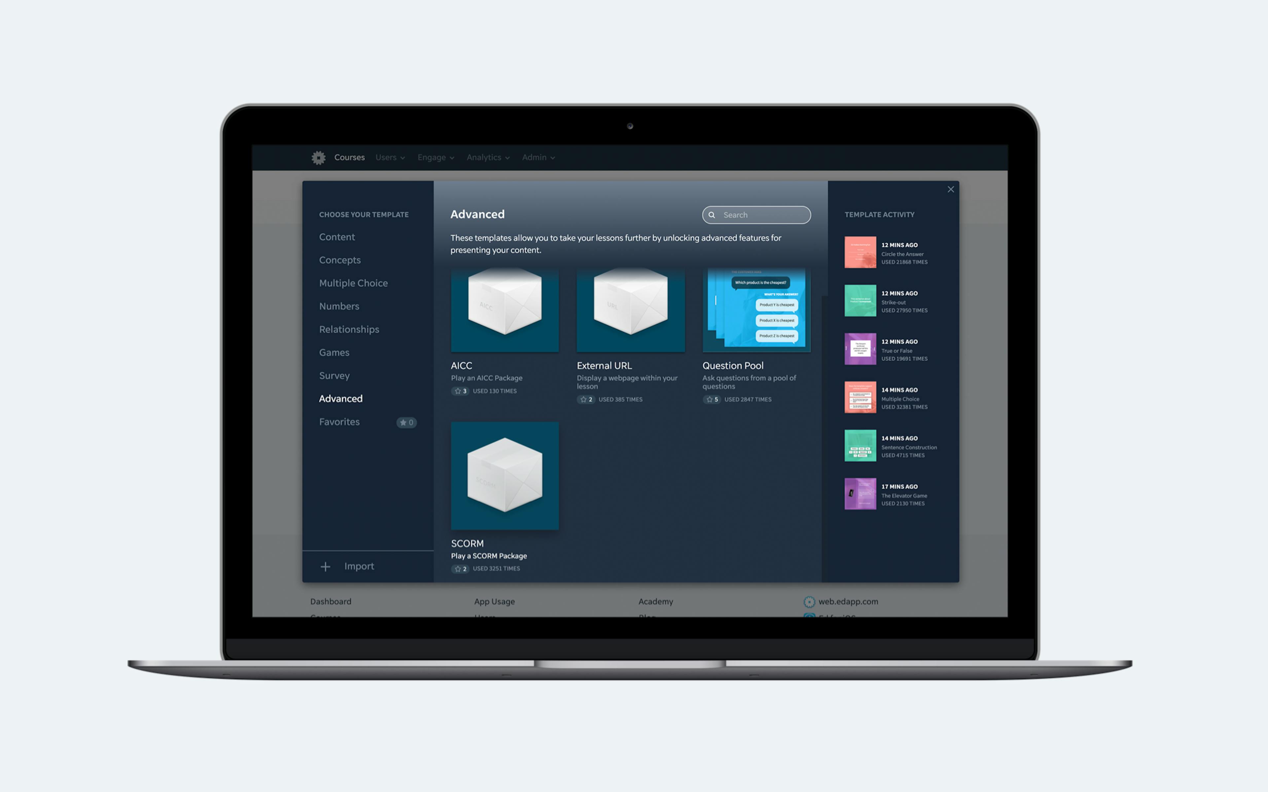Viewport: 1268px width, 792px height.
Task: Expand the Analytics dropdown menu
Action: 487,157
